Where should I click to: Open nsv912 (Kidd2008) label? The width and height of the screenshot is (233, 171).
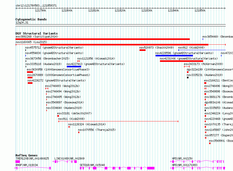pos(191,48)
